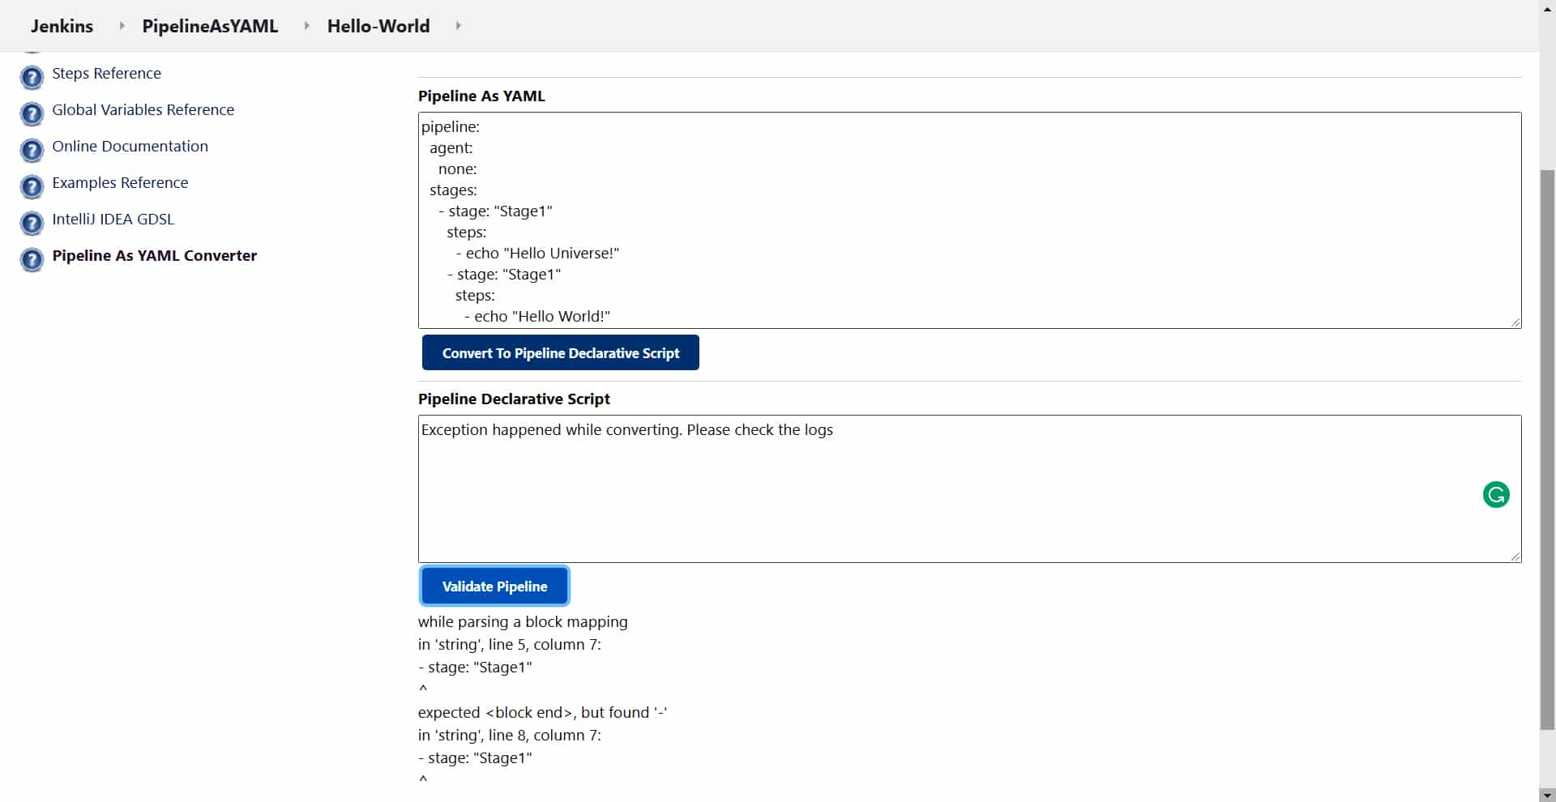Expand the breadcrumb arrow after PipelineAsYAML
Image resolution: width=1556 pixels, height=802 pixels.
click(x=306, y=26)
